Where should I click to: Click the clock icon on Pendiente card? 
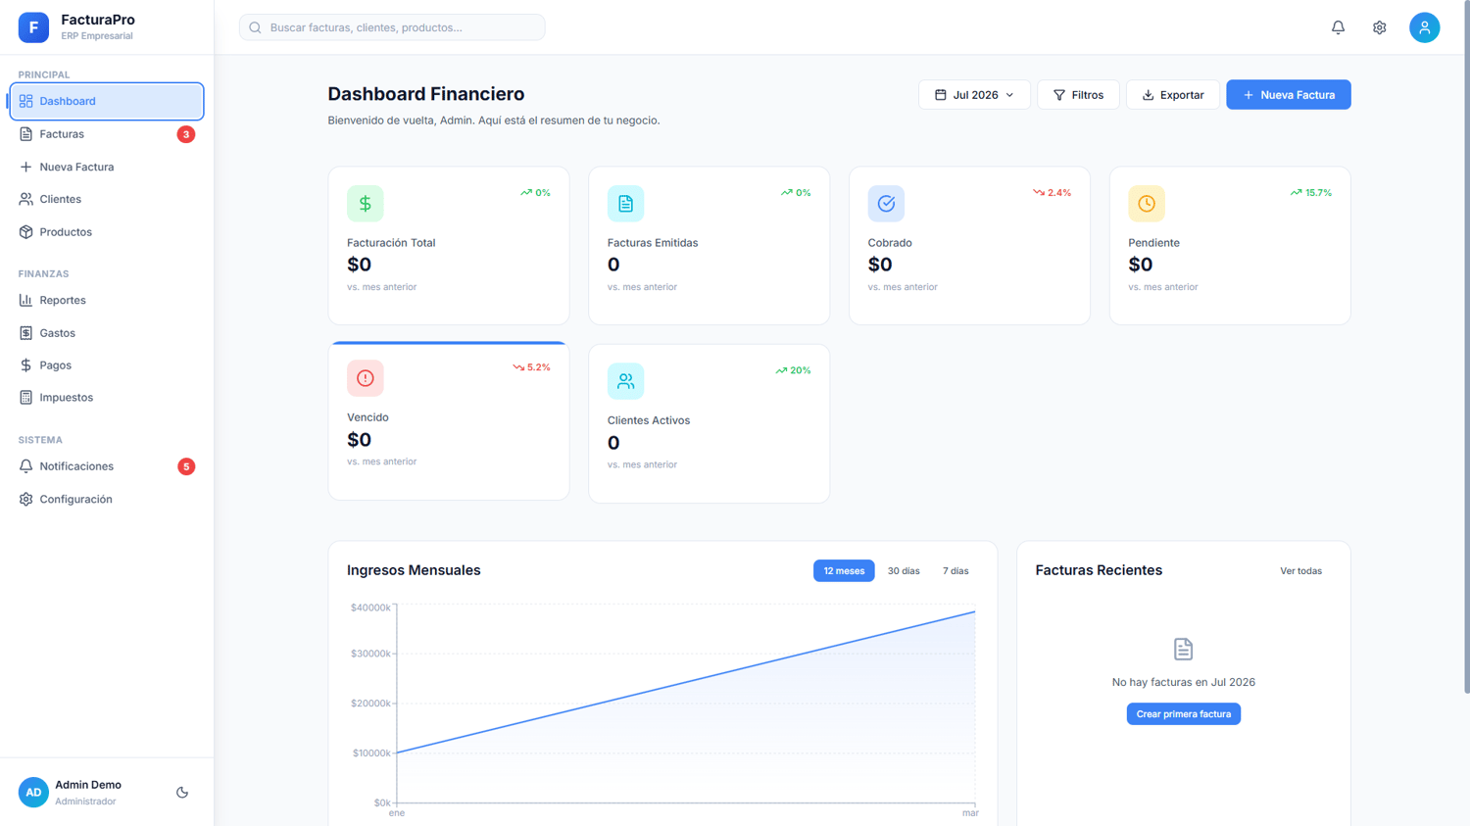pyautogui.click(x=1146, y=204)
